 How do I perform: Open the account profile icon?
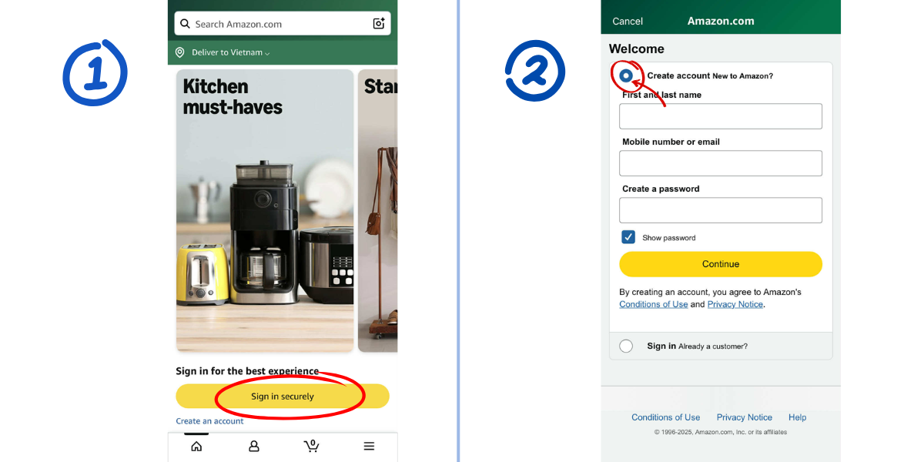point(253,447)
